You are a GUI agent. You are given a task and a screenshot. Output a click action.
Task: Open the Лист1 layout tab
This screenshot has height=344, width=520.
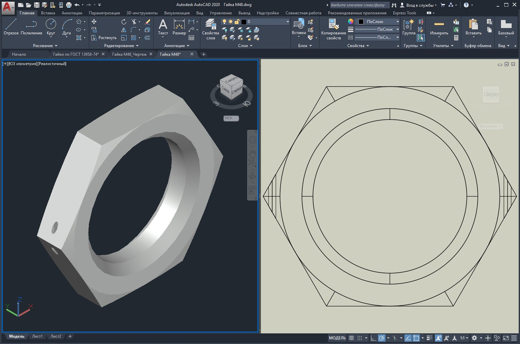pyautogui.click(x=37, y=336)
